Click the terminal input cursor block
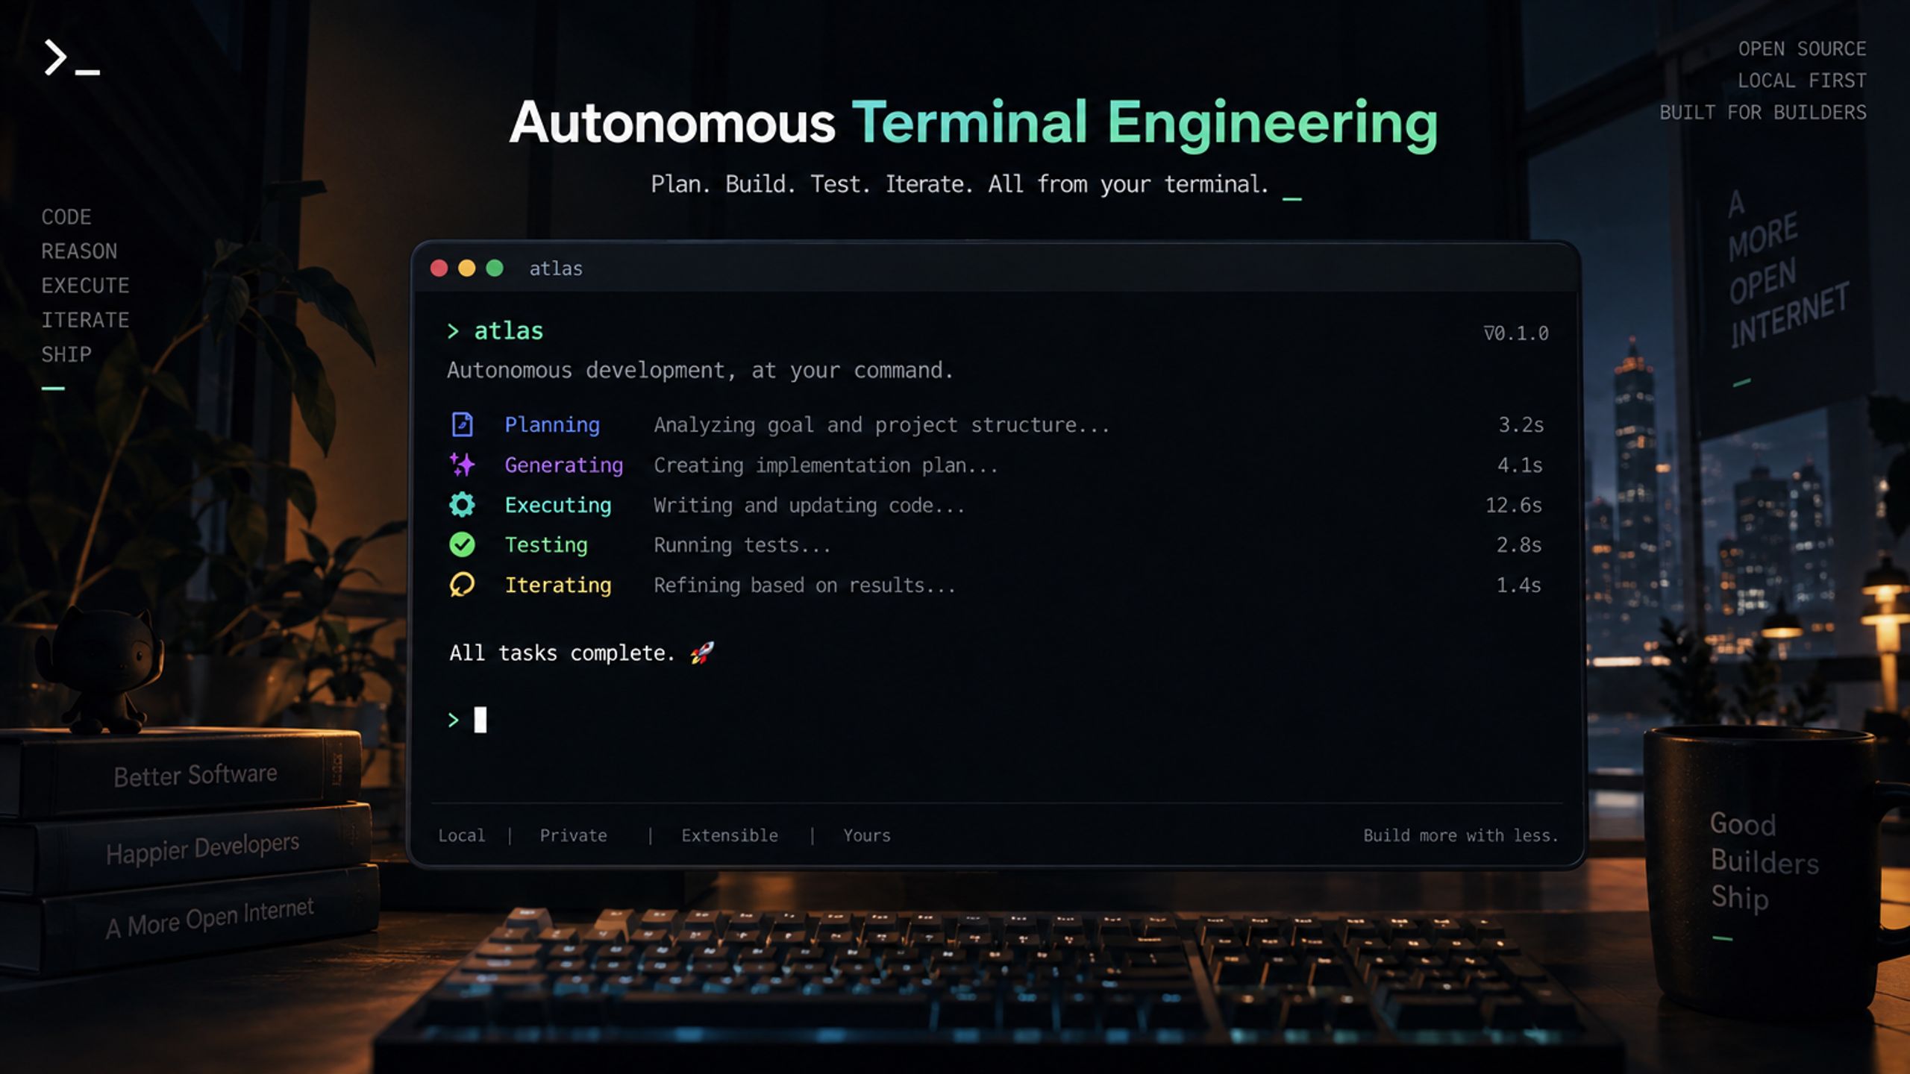 (480, 720)
